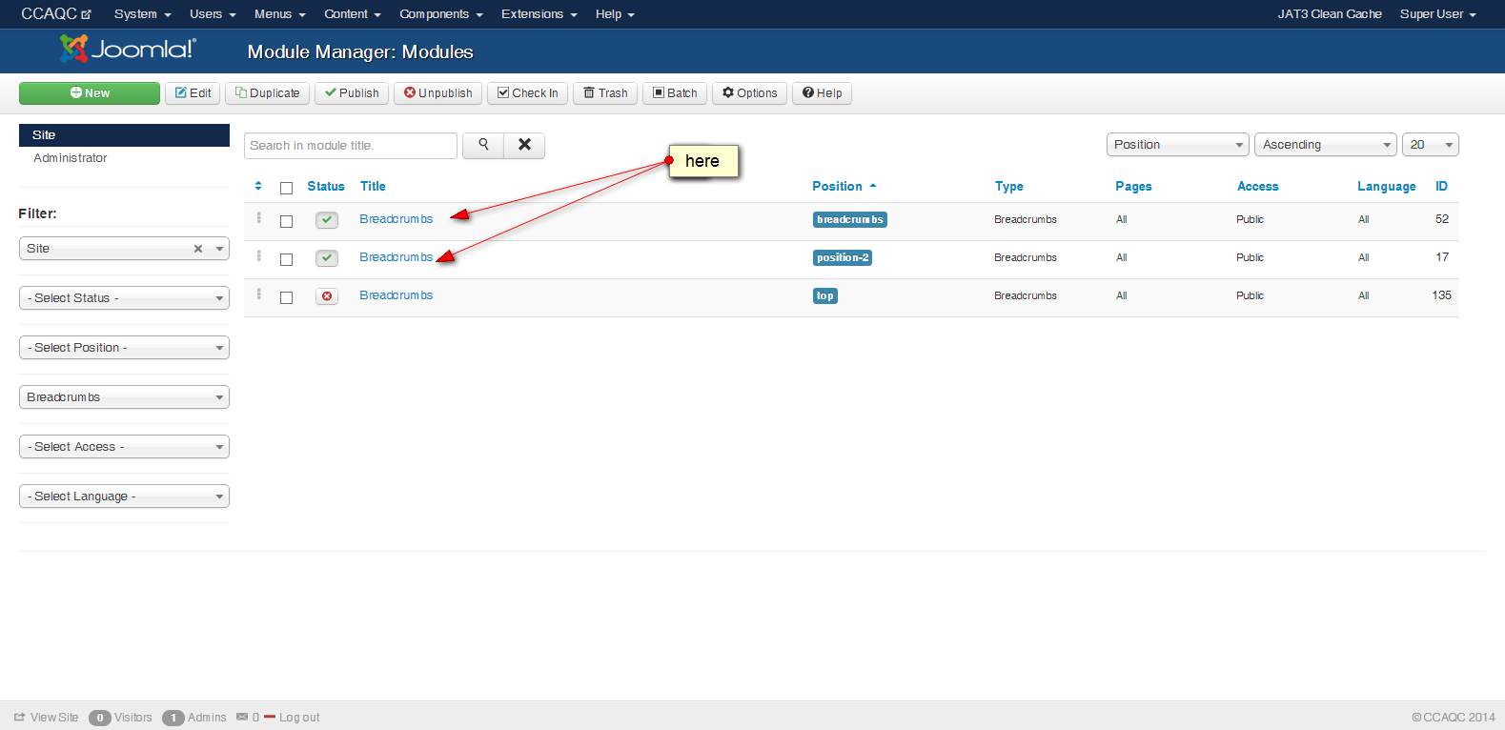This screenshot has height=730, width=1505.
Task: Click JAT3 Clean Cache link
Action: (1330, 14)
